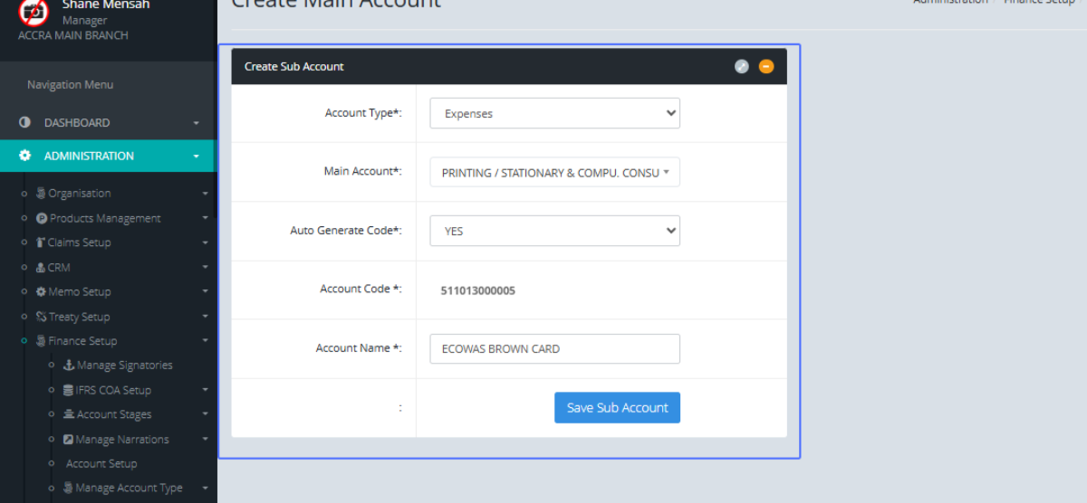Click the user avatar picture
The image size is (1087, 503).
pyautogui.click(x=34, y=12)
